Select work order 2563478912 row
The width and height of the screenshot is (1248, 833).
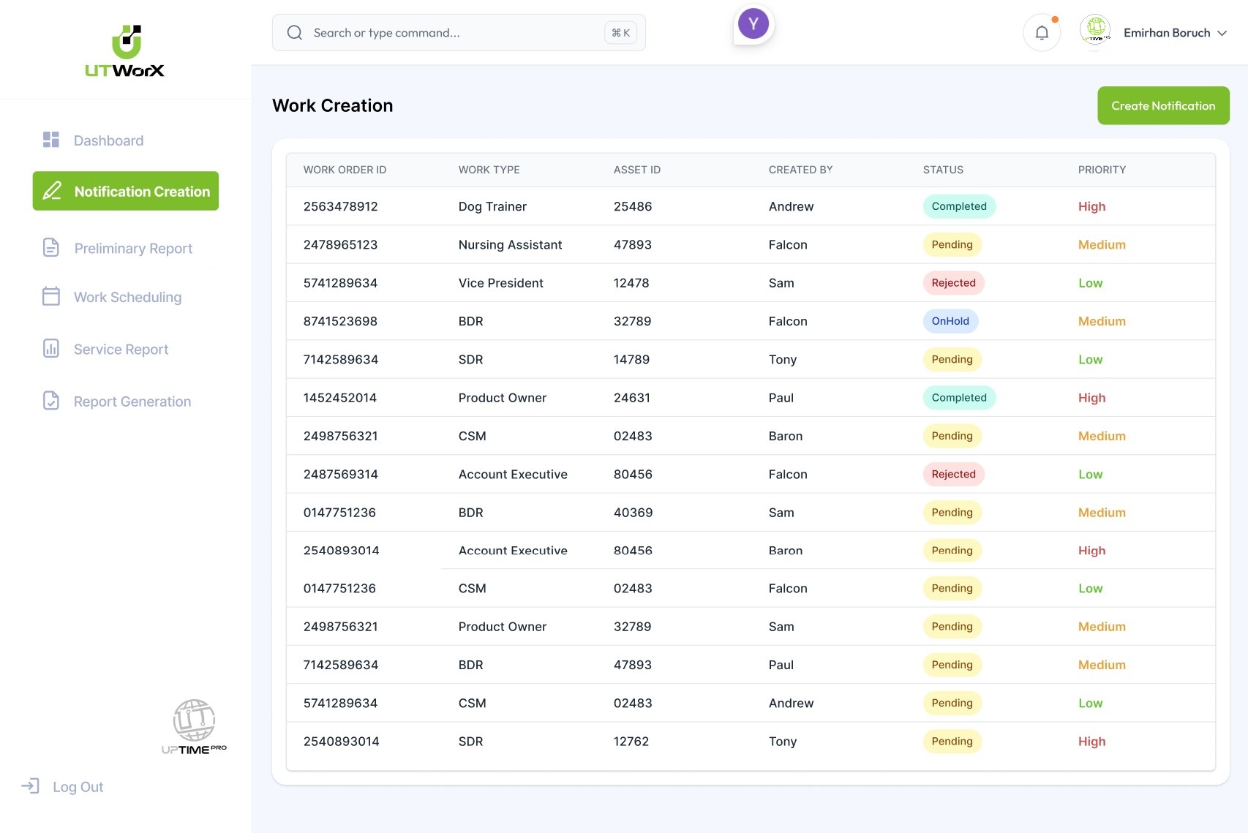click(341, 206)
